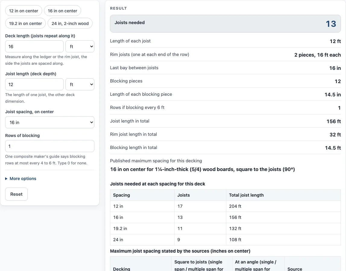Select the 12 in on center preset

24,11
